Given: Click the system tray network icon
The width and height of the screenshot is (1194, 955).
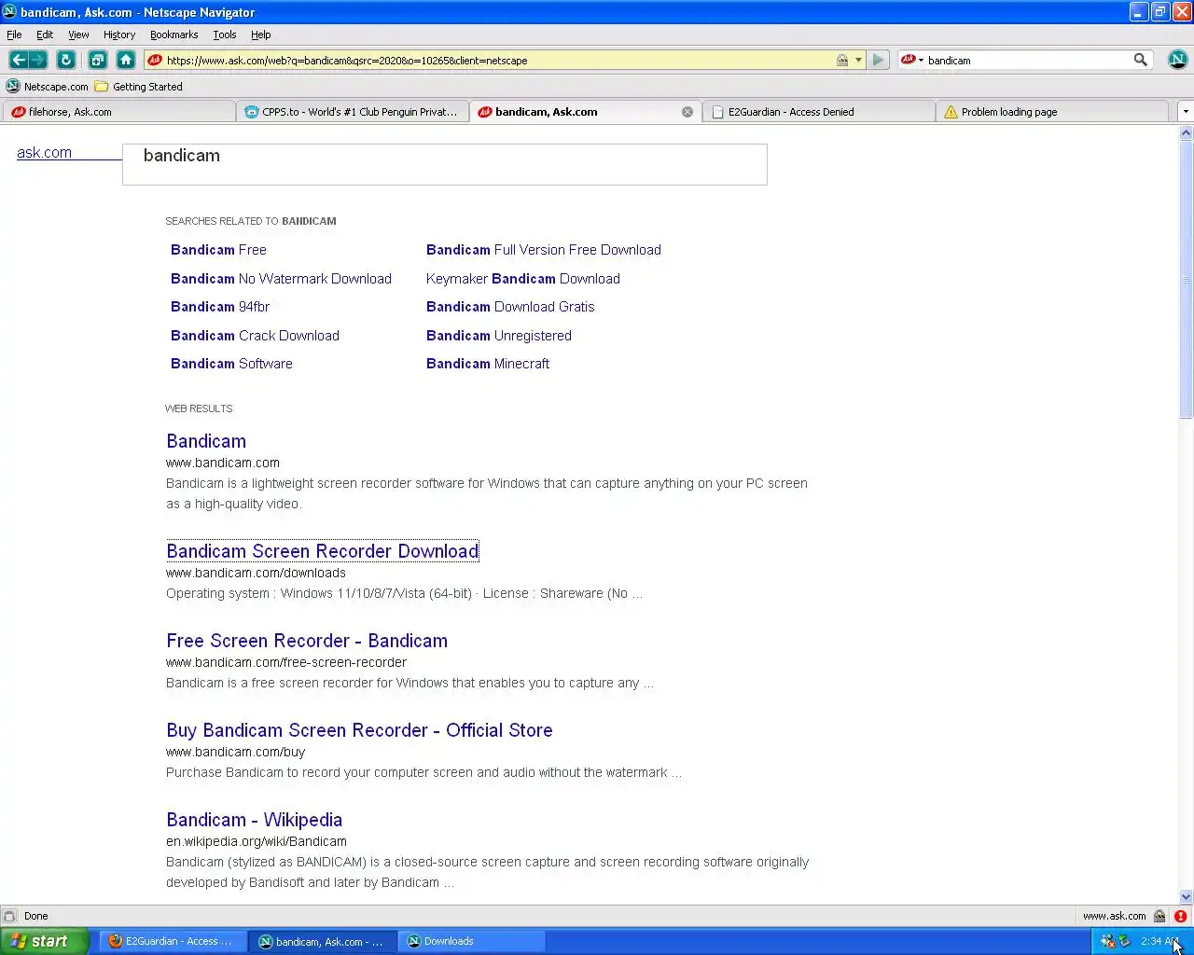Looking at the screenshot, I should click(1107, 941).
